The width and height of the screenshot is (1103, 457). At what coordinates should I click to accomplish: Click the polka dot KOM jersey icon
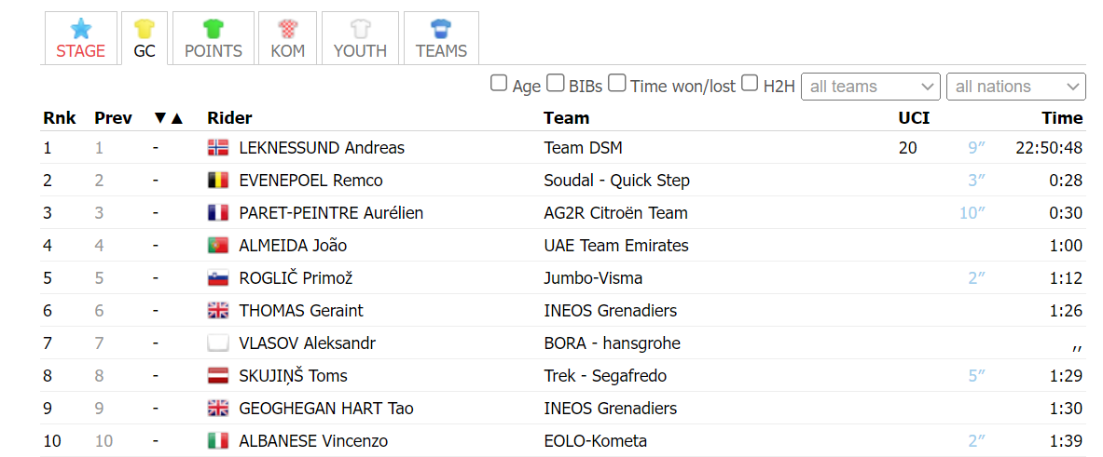coord(288,30)
